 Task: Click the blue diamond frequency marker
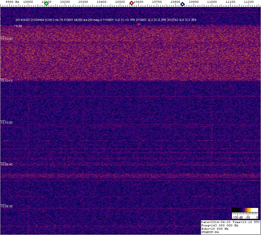182,4
